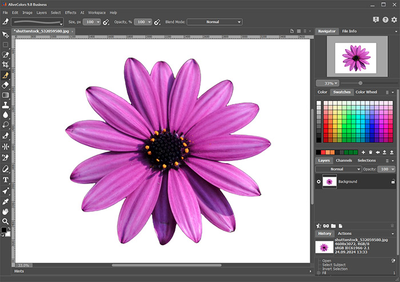Viewport: 400px width, 282px height.
Task: Open the Blend Mode Normal dropdown
Action: [214, 22]
